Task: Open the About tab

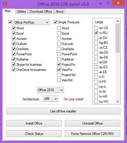Action: point(59,12)
